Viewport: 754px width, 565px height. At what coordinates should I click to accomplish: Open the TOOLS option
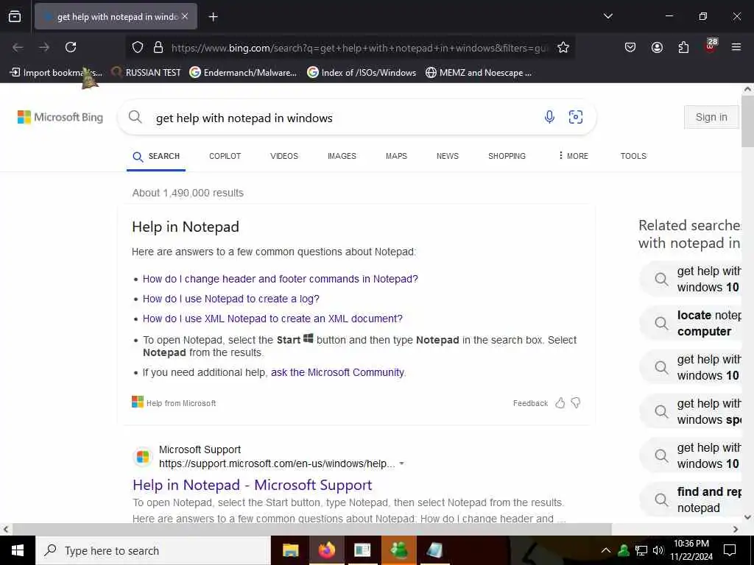[x=633, y=156]
